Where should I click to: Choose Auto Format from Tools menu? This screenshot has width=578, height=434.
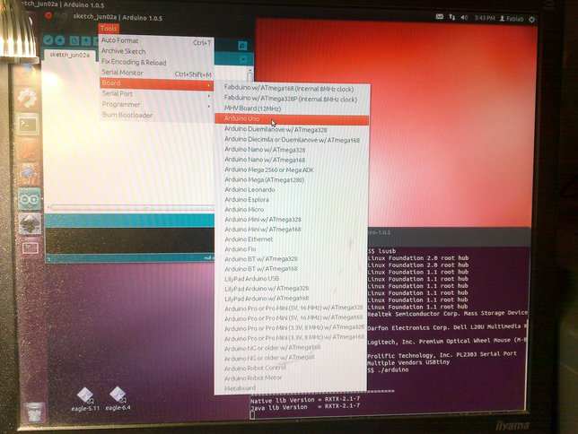[x=156, y=41]
